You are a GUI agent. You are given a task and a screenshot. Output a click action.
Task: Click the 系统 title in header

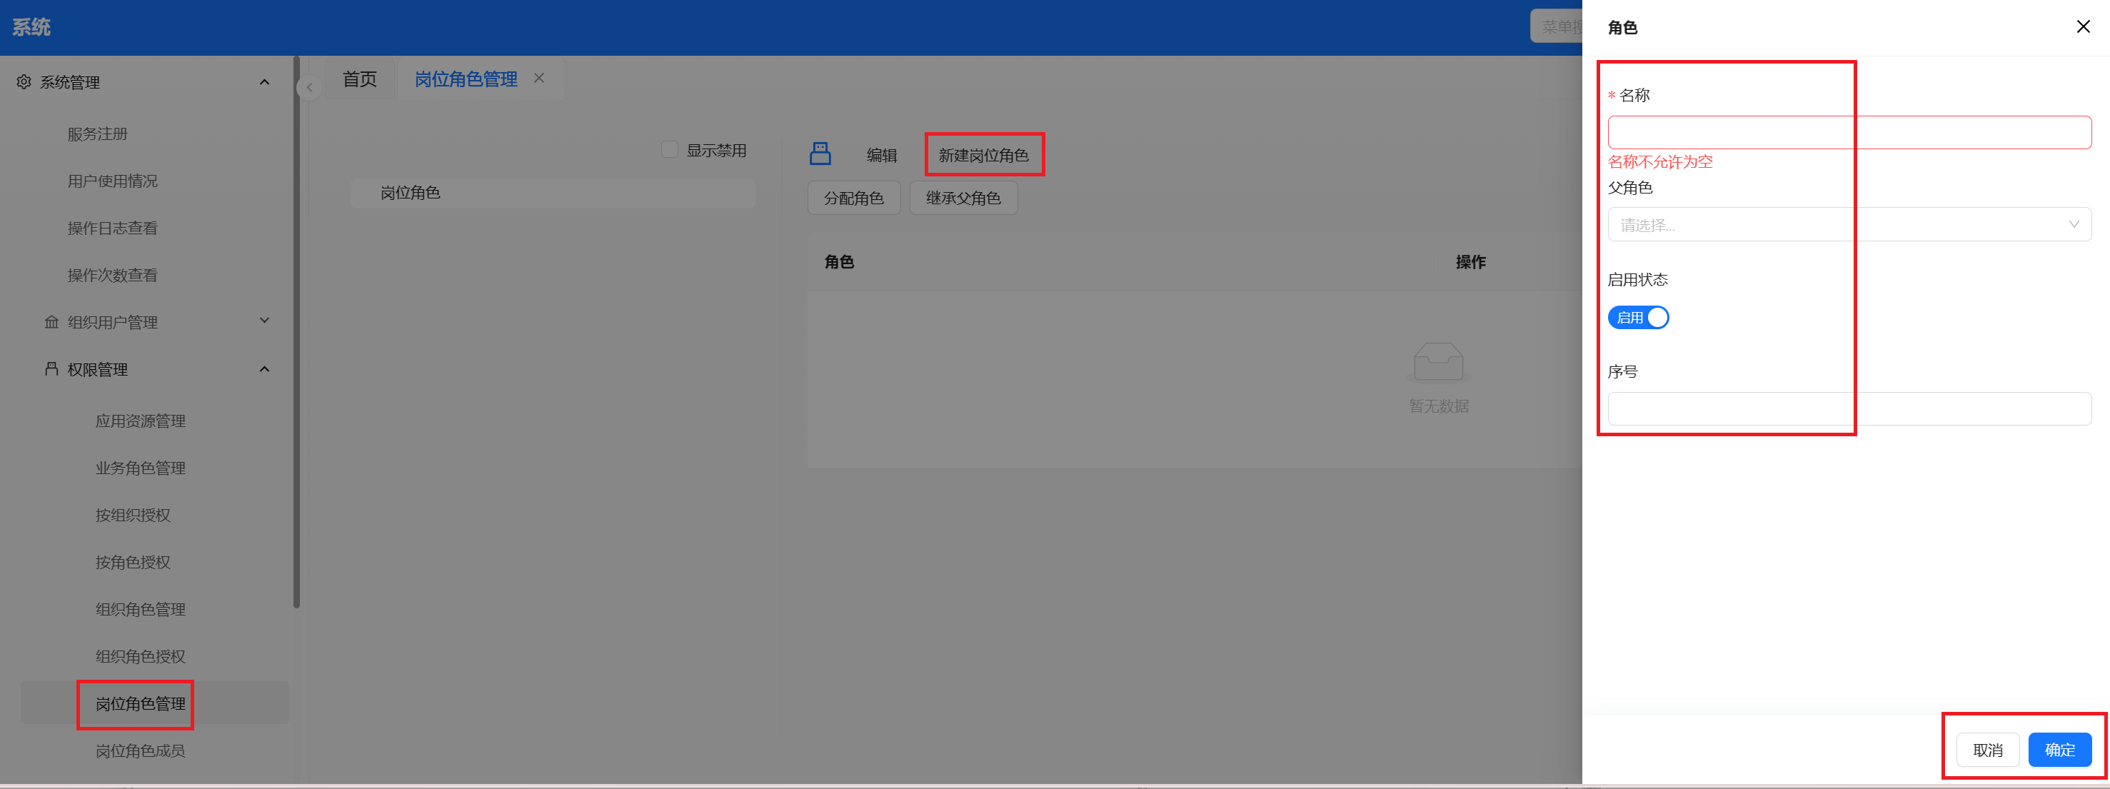tap(31, 27)
